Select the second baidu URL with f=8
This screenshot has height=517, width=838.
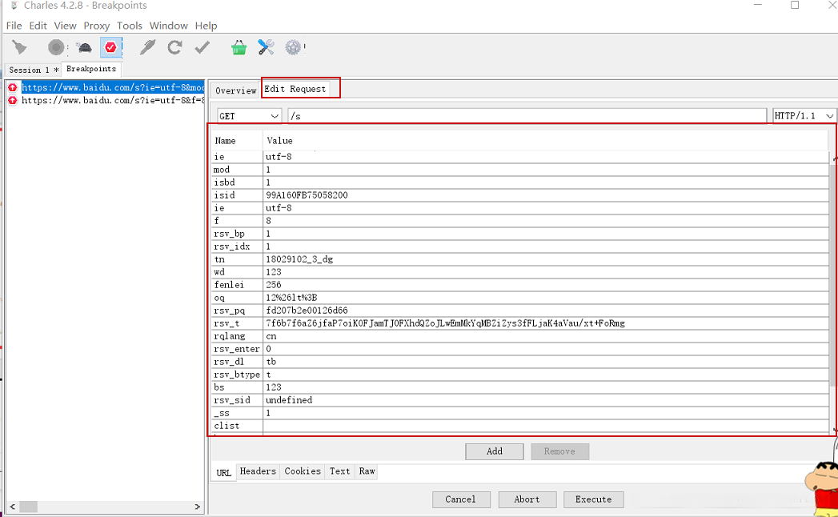tap(113, 100)
